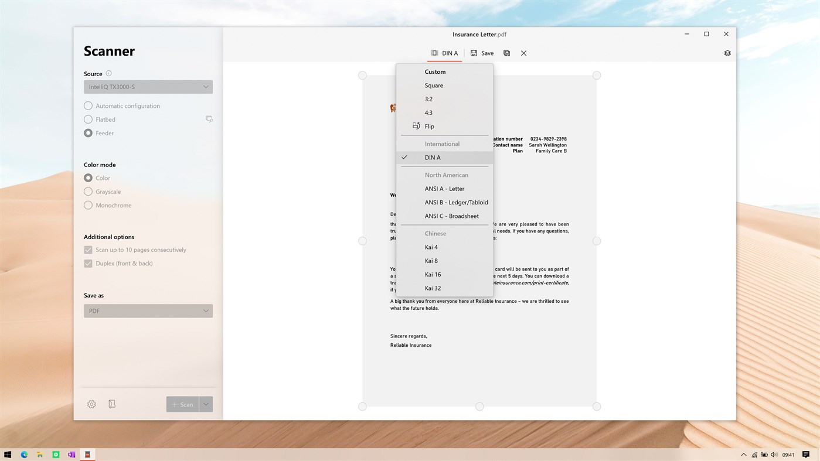Image resolution: width=820 pixels, height=461 pixels.
Task: Open the pages stack icon at top right
Action: pyautogui.click(x=727, y=53)
